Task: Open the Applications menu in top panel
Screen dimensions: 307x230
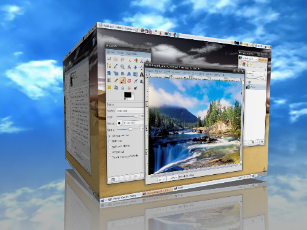Action: (109, 26)
